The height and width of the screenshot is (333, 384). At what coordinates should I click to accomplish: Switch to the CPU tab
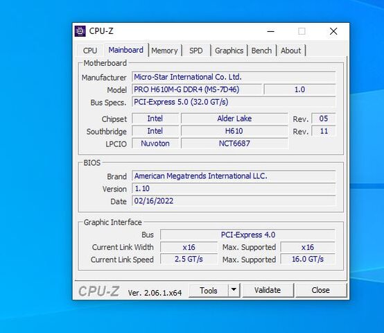click(90, 51)
